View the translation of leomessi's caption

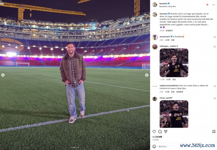point(169,30)
